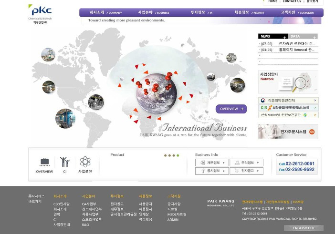
Task: Select third product carousel dot
Action: pos(174,155)
